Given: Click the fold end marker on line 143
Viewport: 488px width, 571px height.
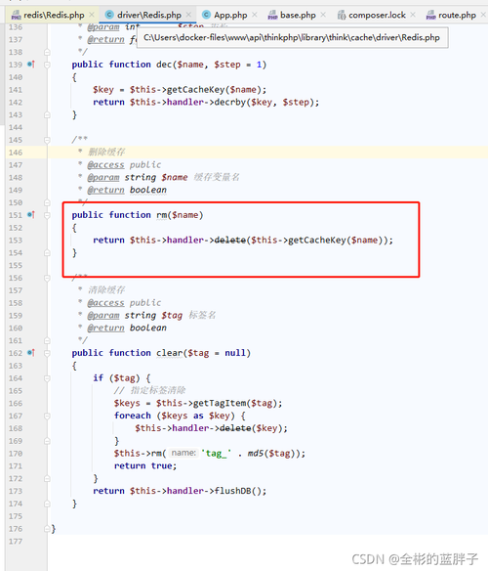Looking at the screenshot, I should pyautogui.click(x=47, y=114).
